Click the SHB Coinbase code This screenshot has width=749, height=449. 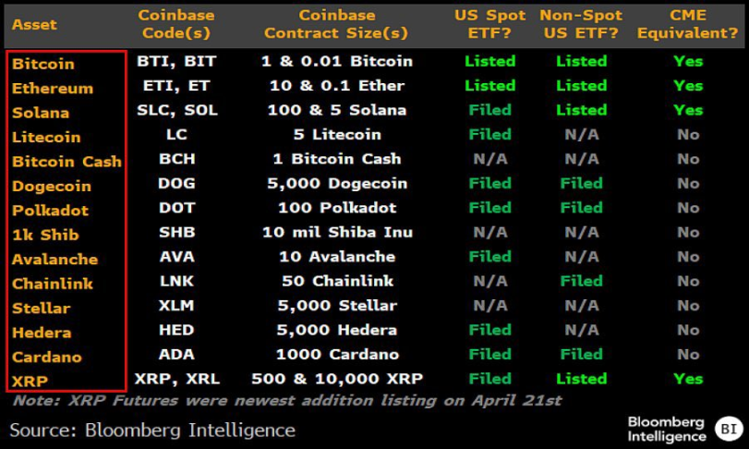176,232
